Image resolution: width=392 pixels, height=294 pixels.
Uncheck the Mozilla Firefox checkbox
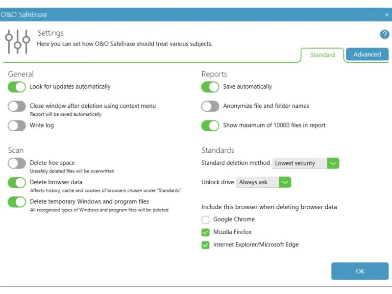point(206,232)
